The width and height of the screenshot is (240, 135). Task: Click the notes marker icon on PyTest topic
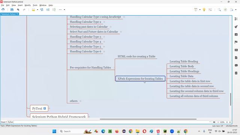click(45, 108)
